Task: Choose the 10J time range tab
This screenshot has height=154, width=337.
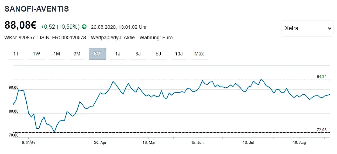Action: 179,54
